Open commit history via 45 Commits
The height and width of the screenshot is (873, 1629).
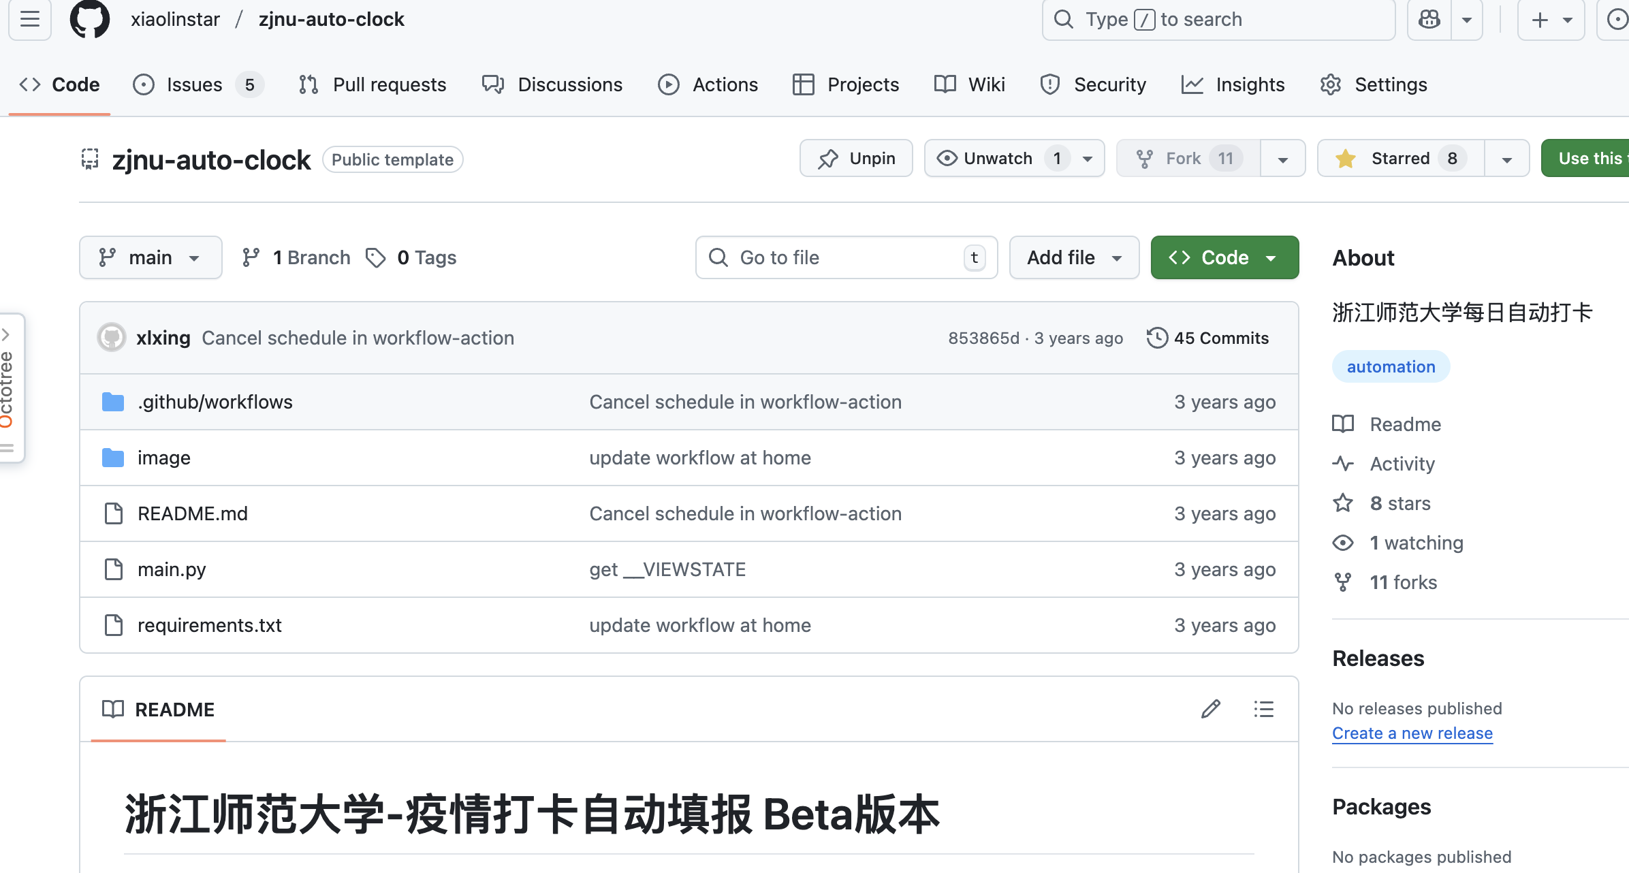click(x=1207, y=338)
